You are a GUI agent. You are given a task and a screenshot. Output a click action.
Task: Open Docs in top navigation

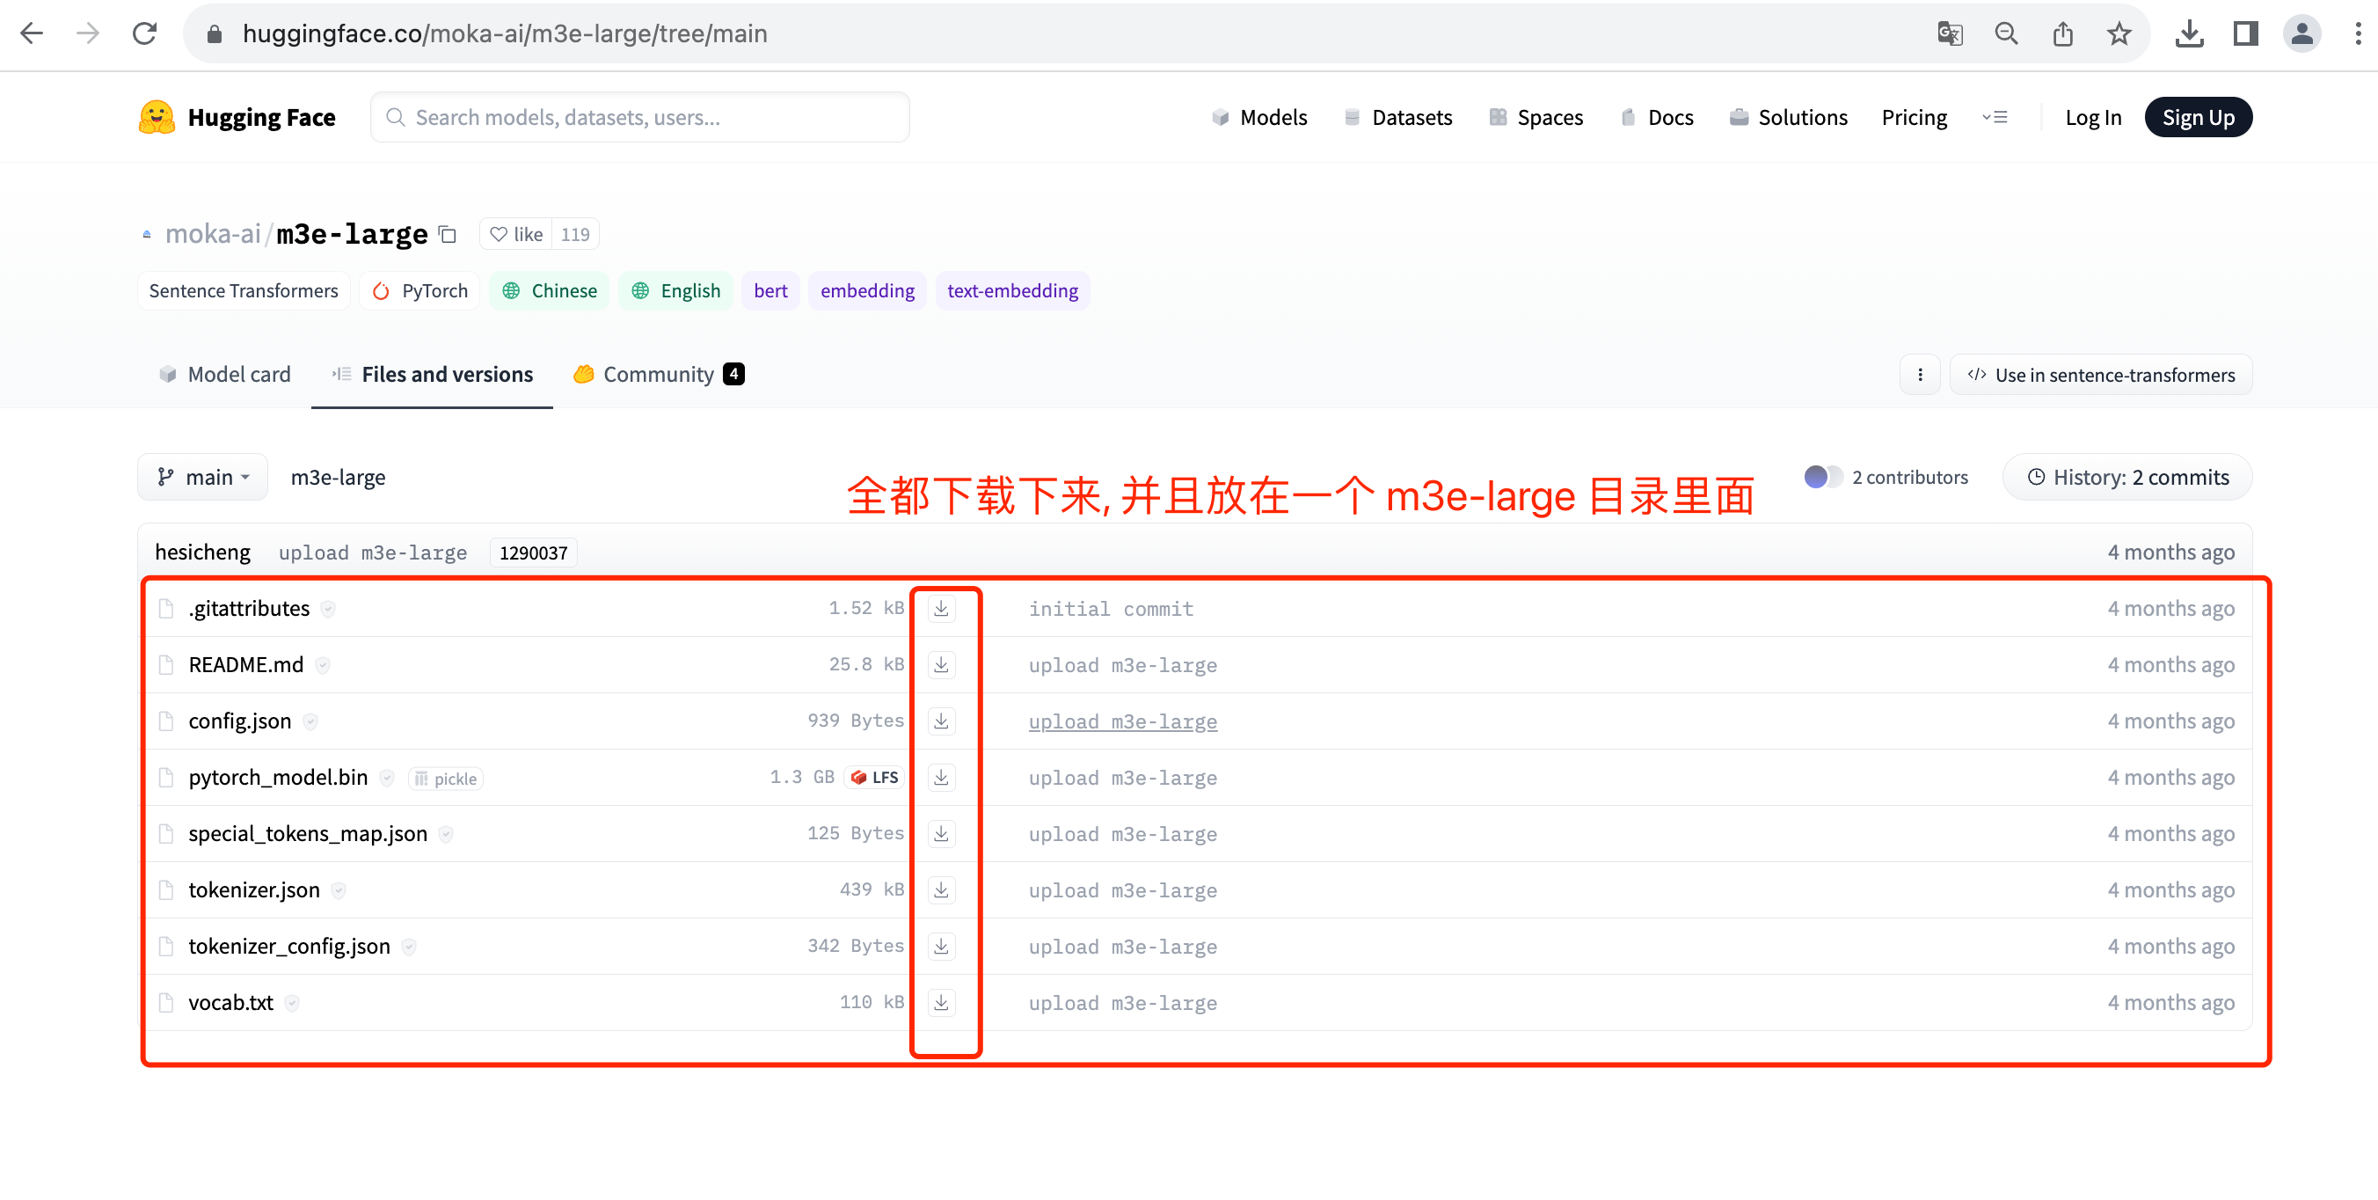[1657, 117]
